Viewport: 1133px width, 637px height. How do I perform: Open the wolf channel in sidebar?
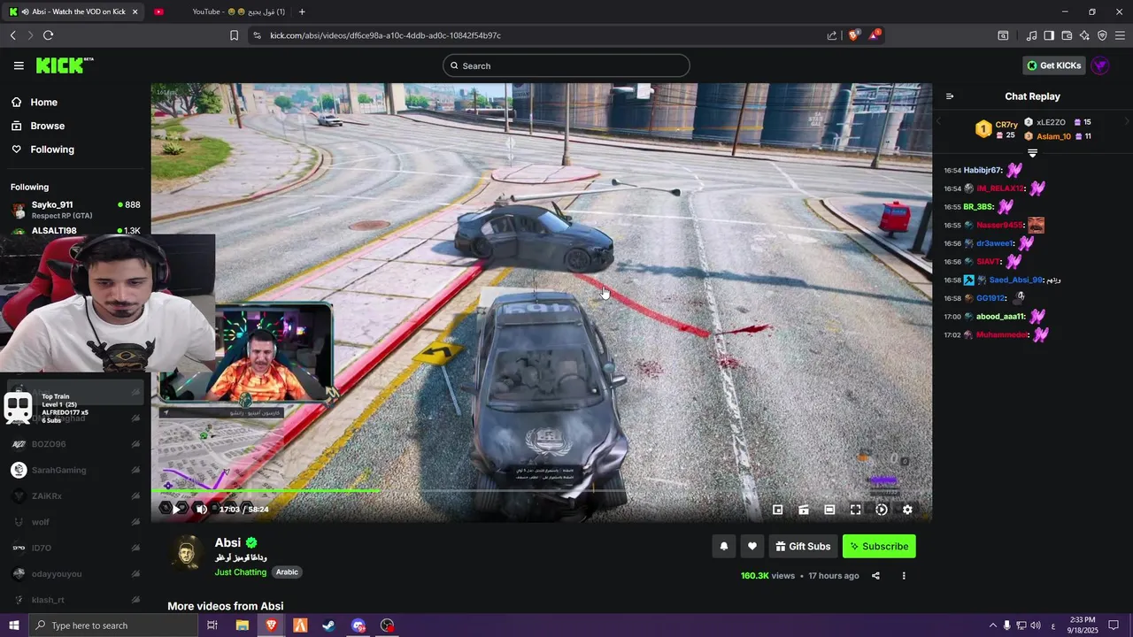click(75, 522)
